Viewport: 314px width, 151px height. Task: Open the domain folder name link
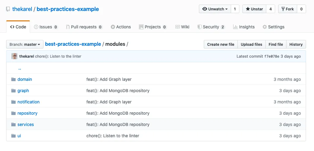24,80
